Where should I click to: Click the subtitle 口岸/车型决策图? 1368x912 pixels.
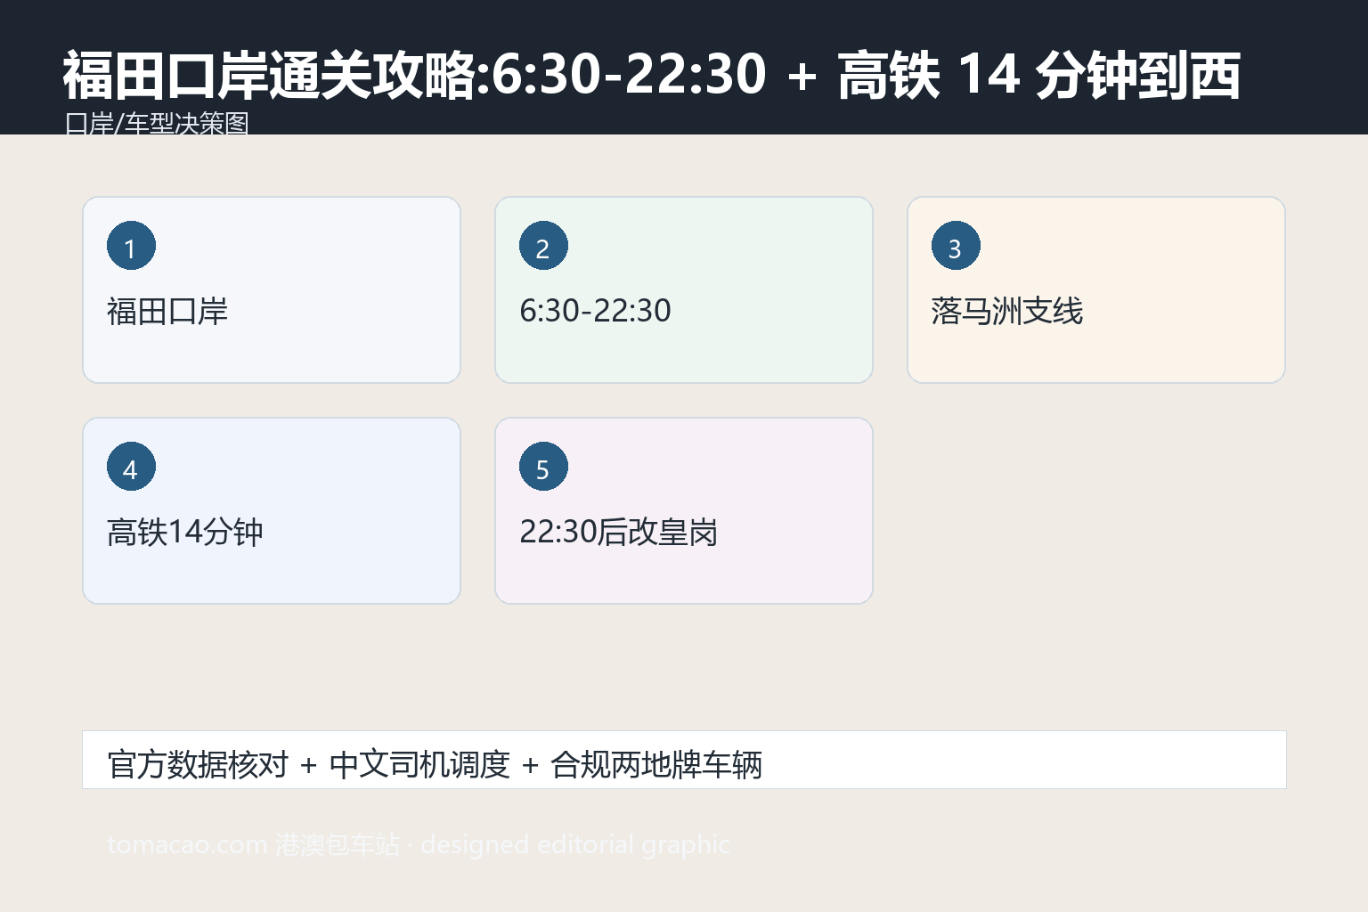coord(157,123)
